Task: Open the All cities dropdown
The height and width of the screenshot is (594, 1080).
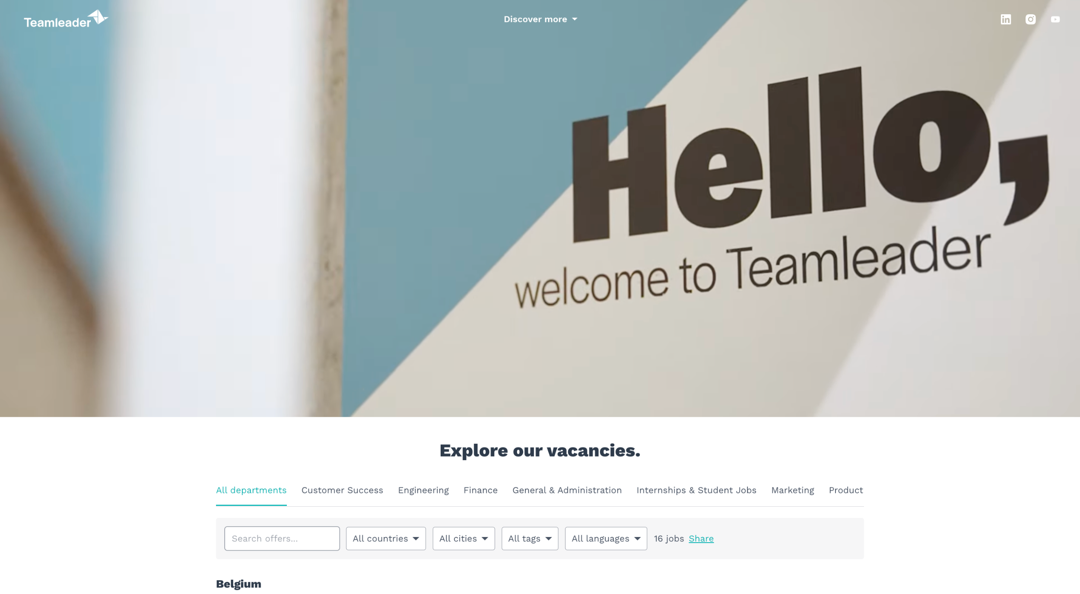Action: click(464, 538)
